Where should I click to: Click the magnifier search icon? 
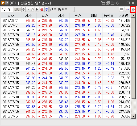(32, 10)
